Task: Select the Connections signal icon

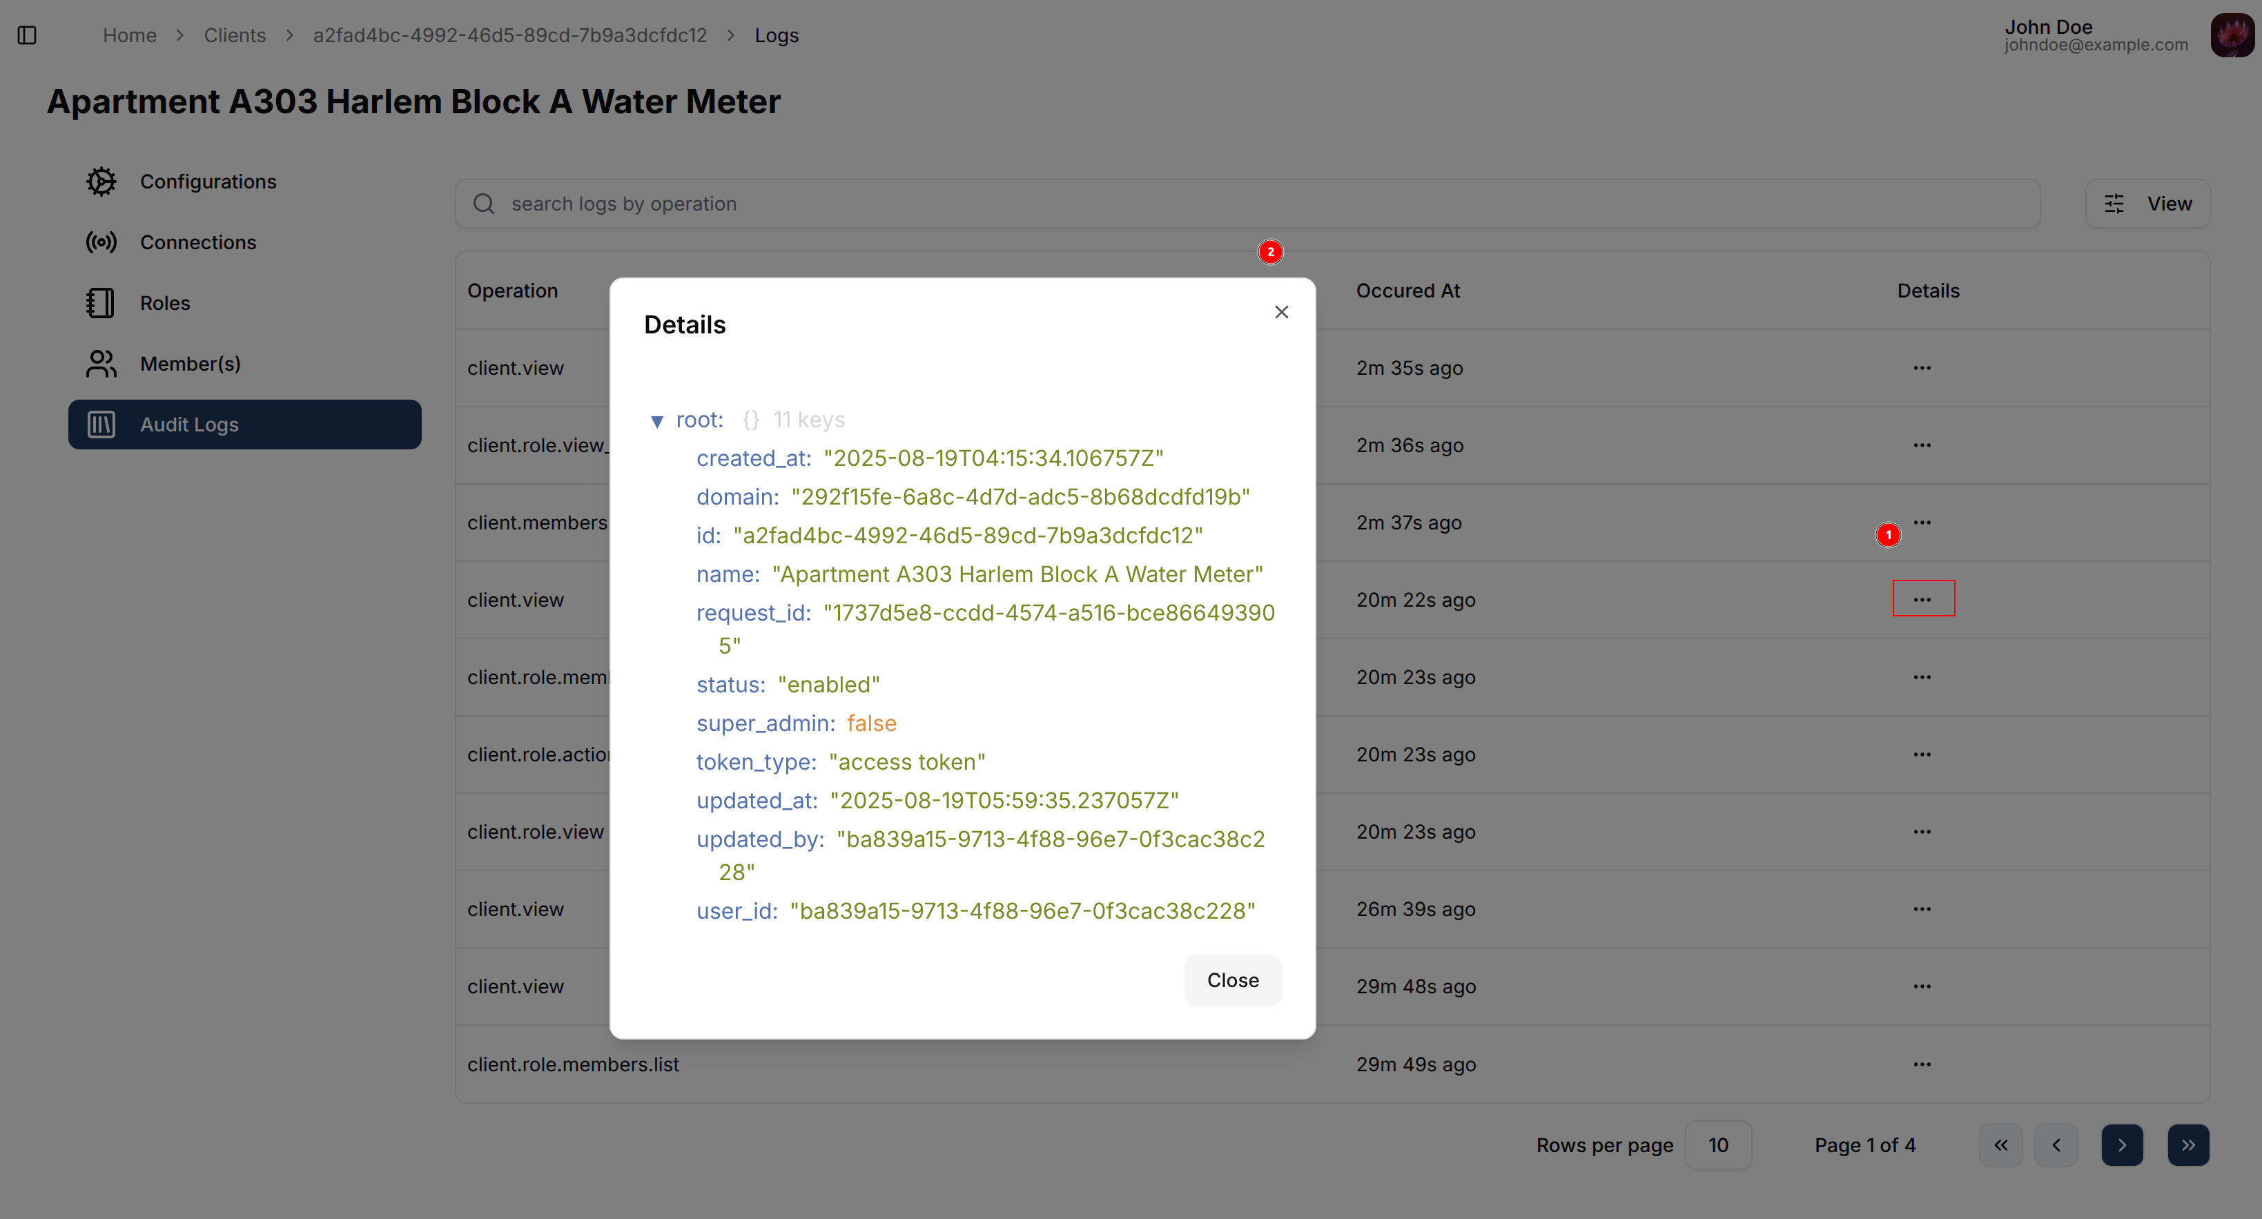Action: [x=101, y=242]
